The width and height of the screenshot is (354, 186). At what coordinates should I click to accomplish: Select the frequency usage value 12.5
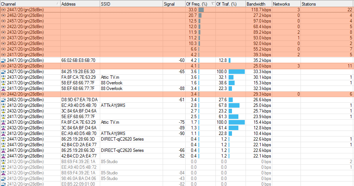[192, 21]
